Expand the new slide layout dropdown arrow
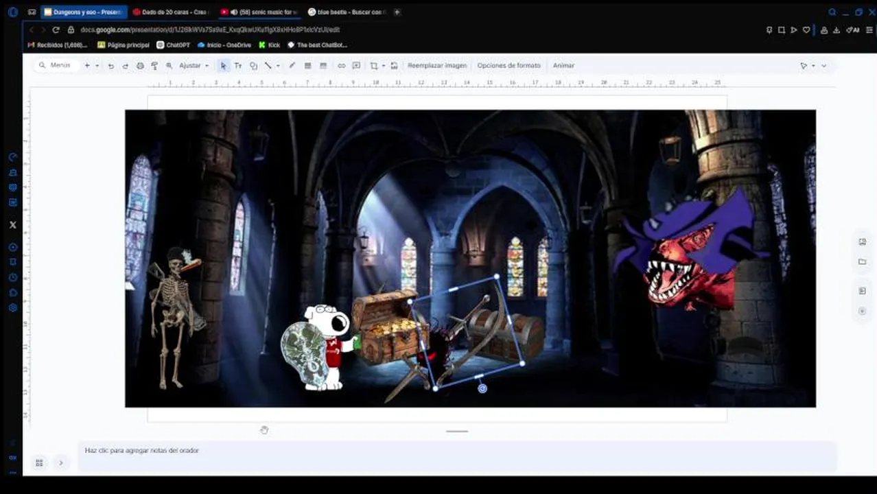Viewport: 877px width, 494px height. [97, 66]
